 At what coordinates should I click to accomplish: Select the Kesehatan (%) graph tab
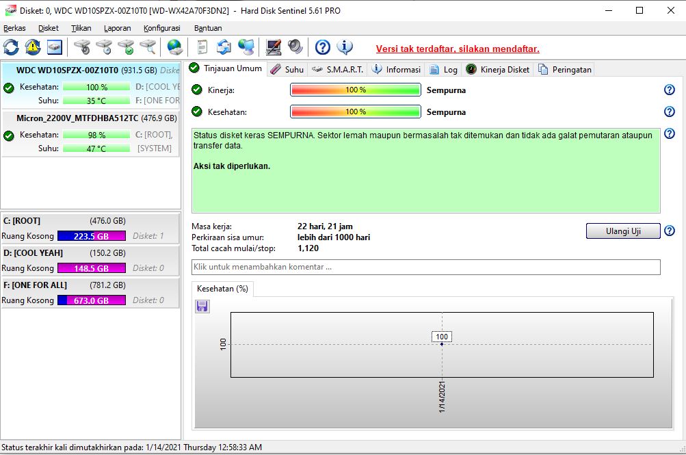coord(222,289)
